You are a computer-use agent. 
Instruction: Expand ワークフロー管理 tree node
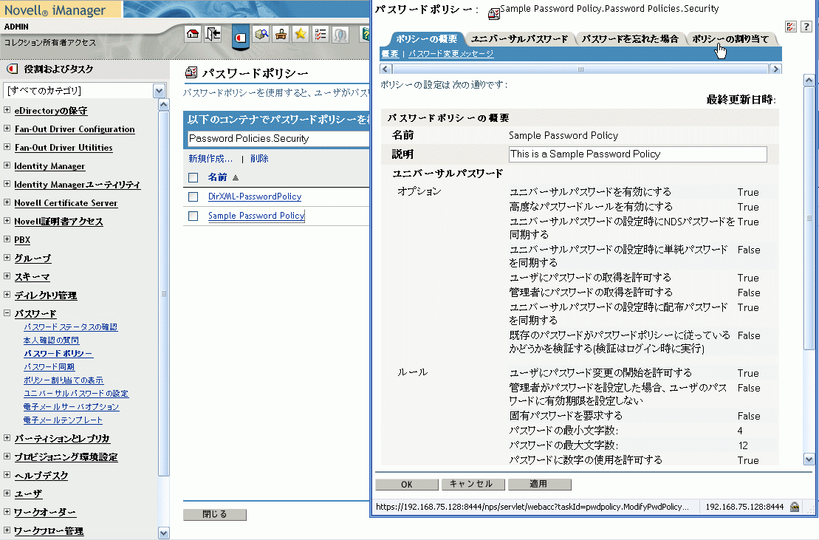[7, 530]
